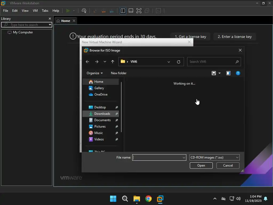This screenshot has height=205, width=273.
Task: Go back in the Browse dialog
Action: (x=87, y=62)
